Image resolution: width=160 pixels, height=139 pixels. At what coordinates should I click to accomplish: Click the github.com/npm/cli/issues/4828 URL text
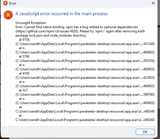point(47,31)
